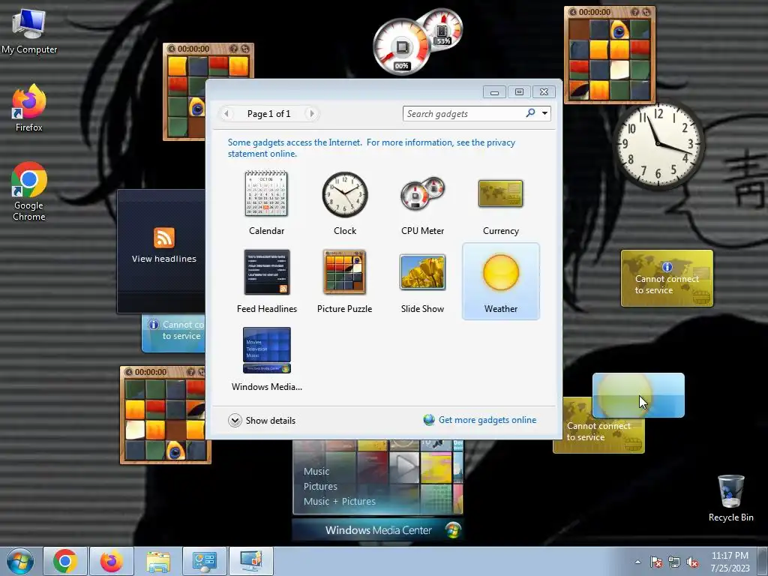This screenshot has width=768, height=576.
Task: Go to next page of gadgets
Action: pyautogui.click(x=311, y=114)
